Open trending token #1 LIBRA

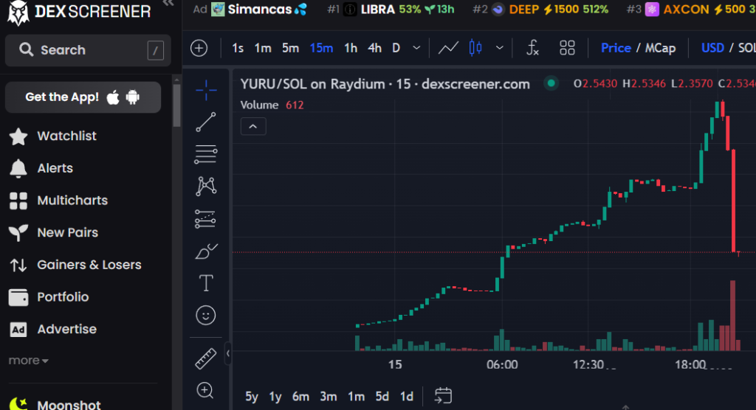[x=391, y=9]
